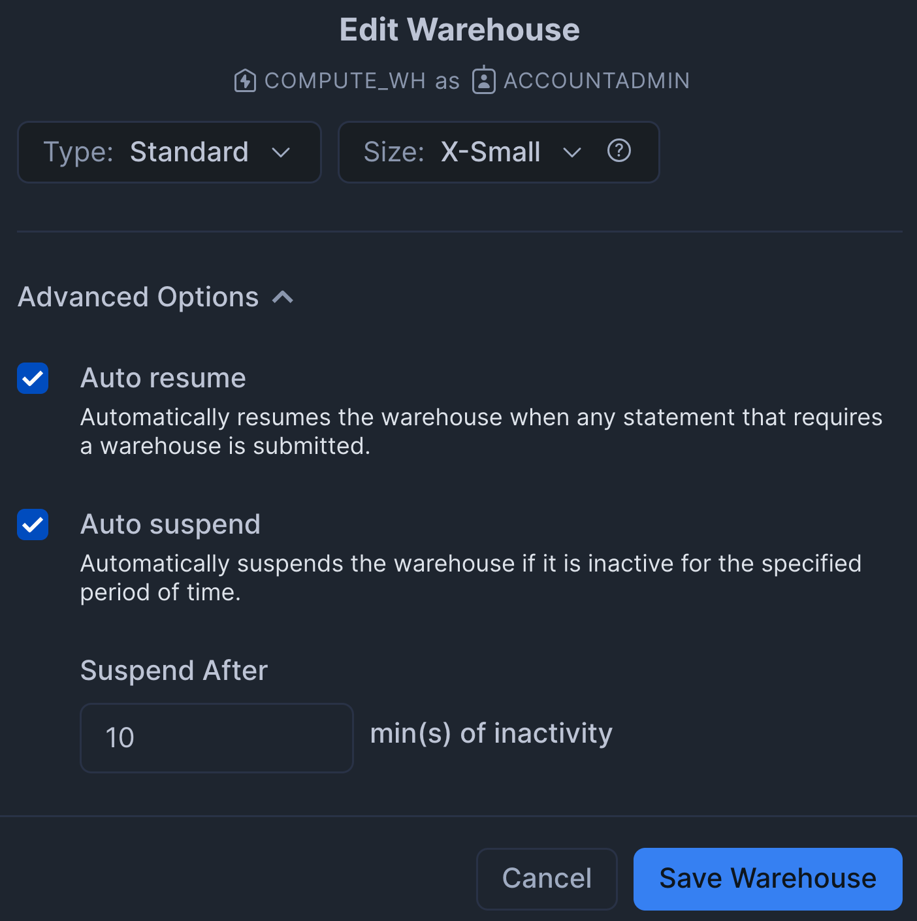
Task: Click the COMPUTE_WH warehouse name
Action: click(x=345, y=81)
